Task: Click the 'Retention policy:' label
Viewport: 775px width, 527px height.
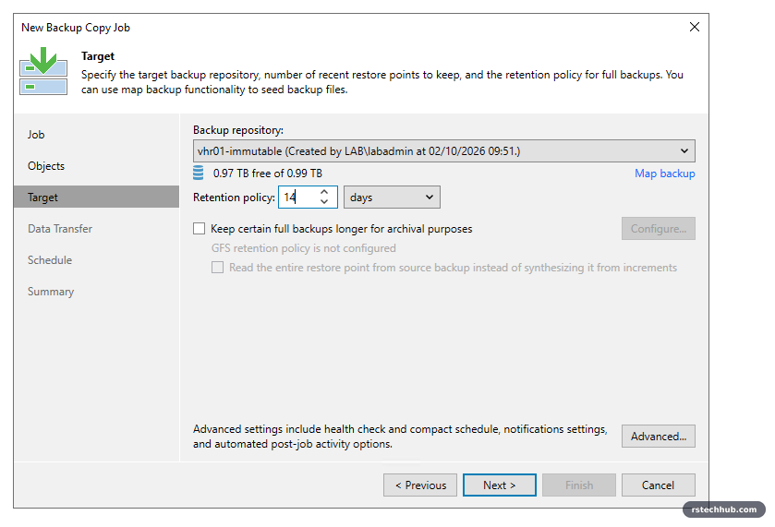Action: tap(234, 198)
